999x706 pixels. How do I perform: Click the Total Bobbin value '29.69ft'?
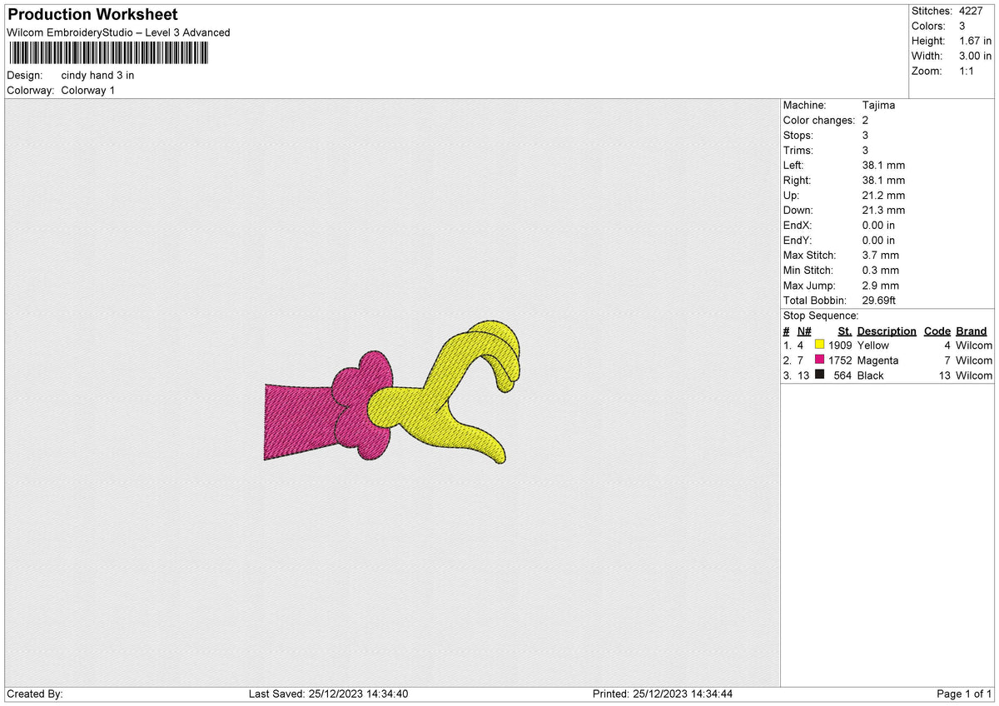click(x=882, y=300)
